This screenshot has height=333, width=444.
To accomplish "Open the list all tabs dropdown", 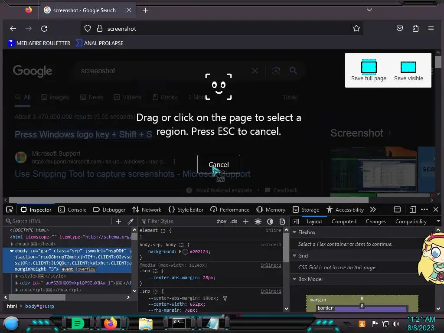I will coord(369,10).
